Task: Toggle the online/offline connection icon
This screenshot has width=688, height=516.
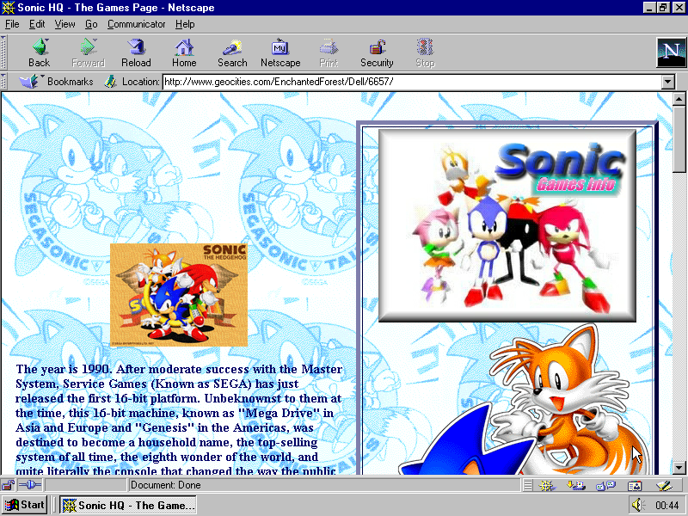Action: [x=30, y=485]
